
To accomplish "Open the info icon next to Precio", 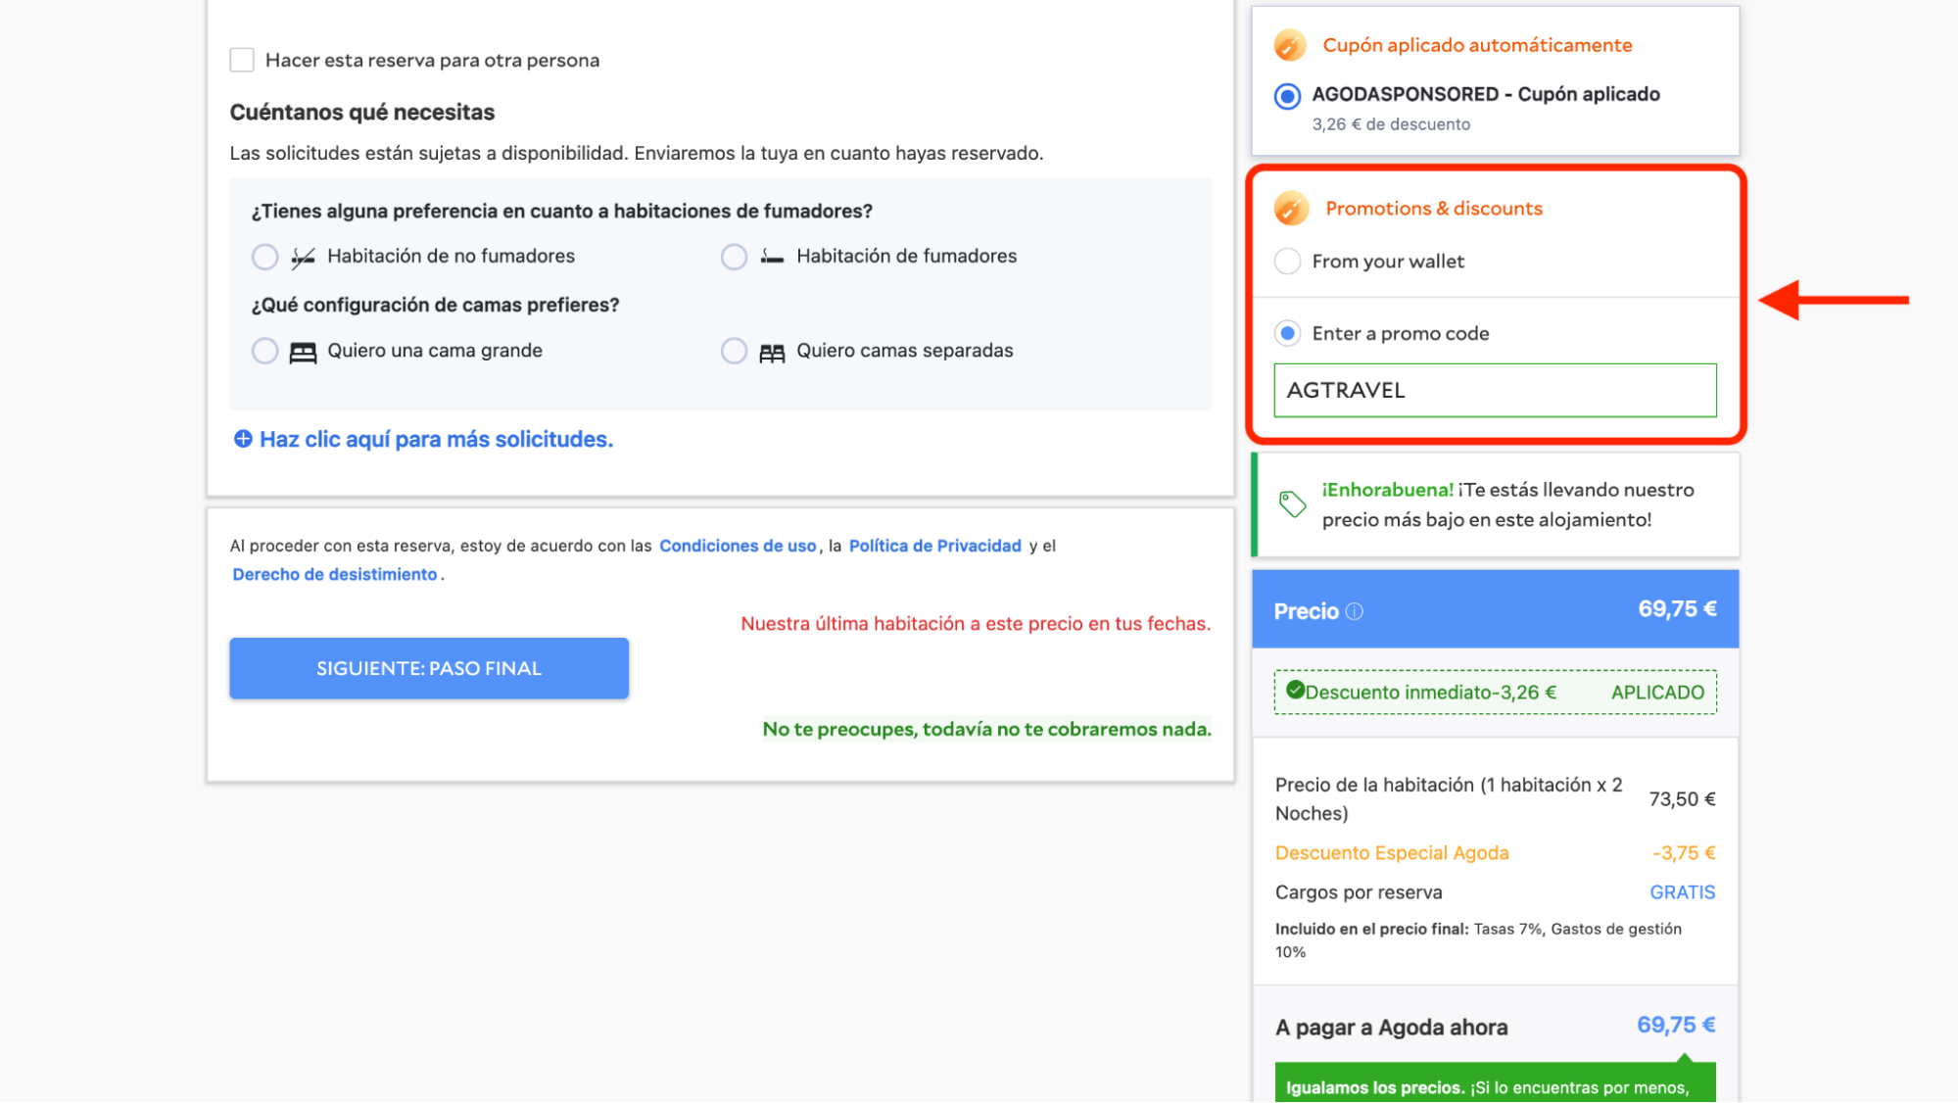I will pyautogui.click(x=1354, y=611).
